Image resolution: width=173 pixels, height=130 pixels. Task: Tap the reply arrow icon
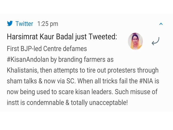[x=156, y=41]
